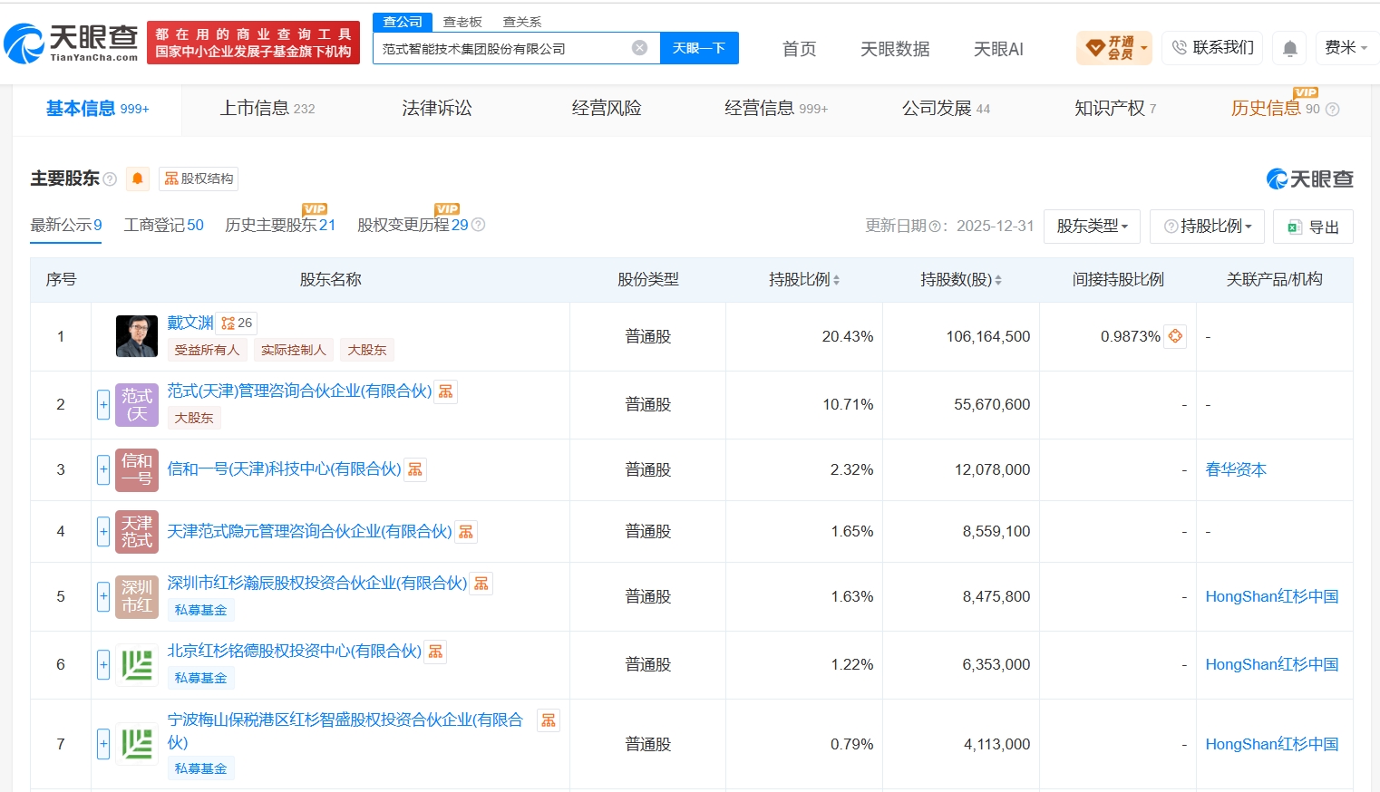Open equity structure icon next to 戴文渊
The width and height of the screenshot is (1380, 792).
tap(237, 324)
